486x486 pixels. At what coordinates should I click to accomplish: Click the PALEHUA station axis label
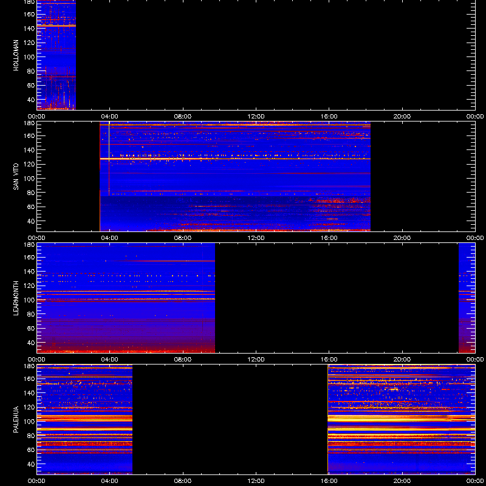coord(16,419)
